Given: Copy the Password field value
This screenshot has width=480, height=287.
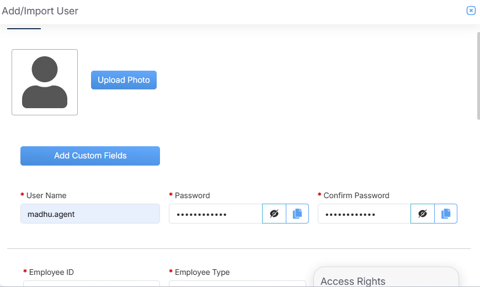Looking at the screenshot, I should pos(297,214).
